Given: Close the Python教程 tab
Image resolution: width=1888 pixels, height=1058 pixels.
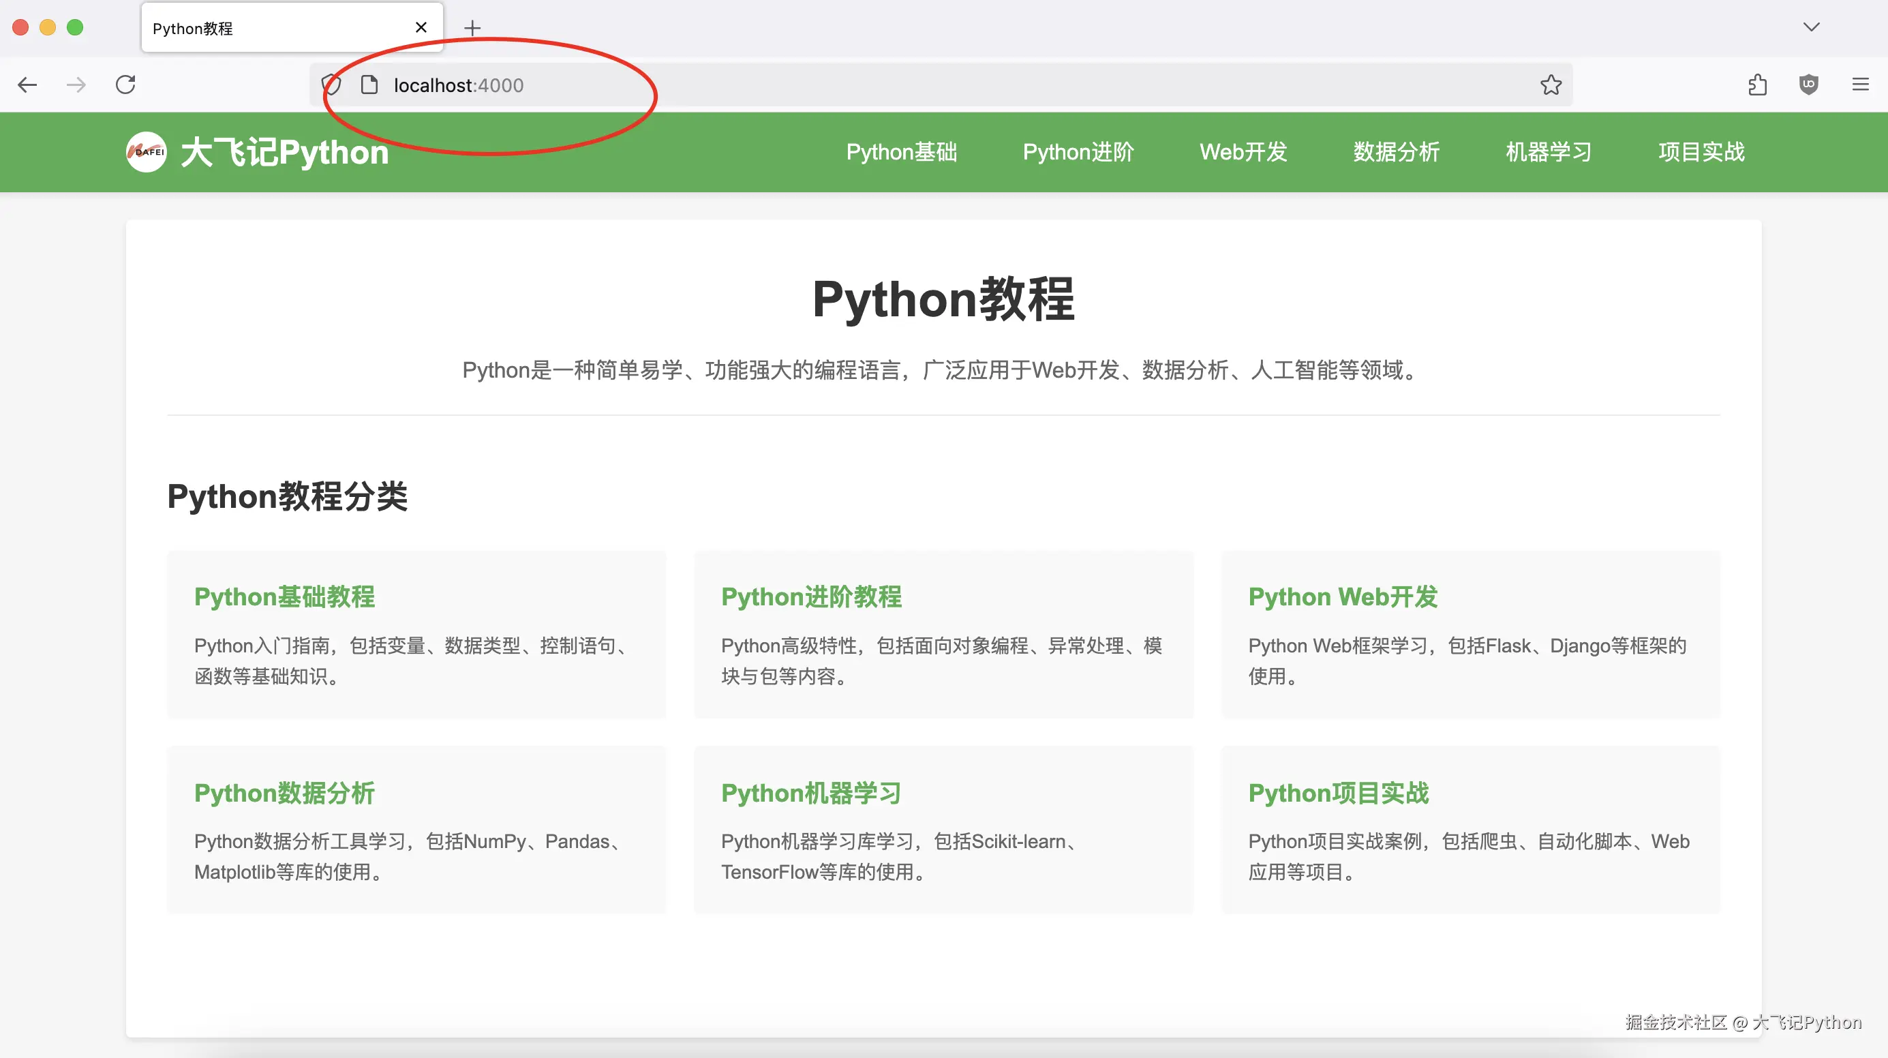Looking at the screenshot, I should tap(421, 28).
